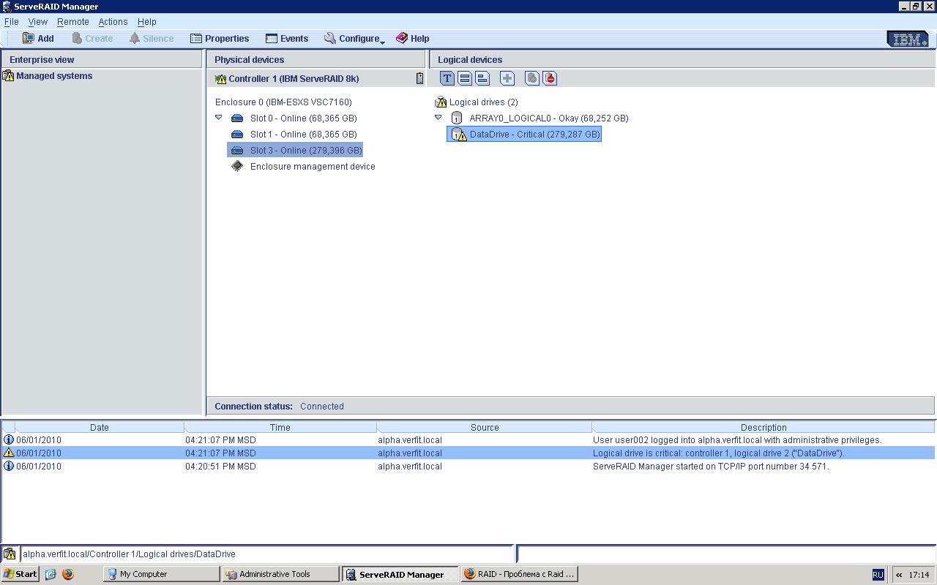Select Controller 1 (IBM ServeRAID 8k)

coord(294,79)
